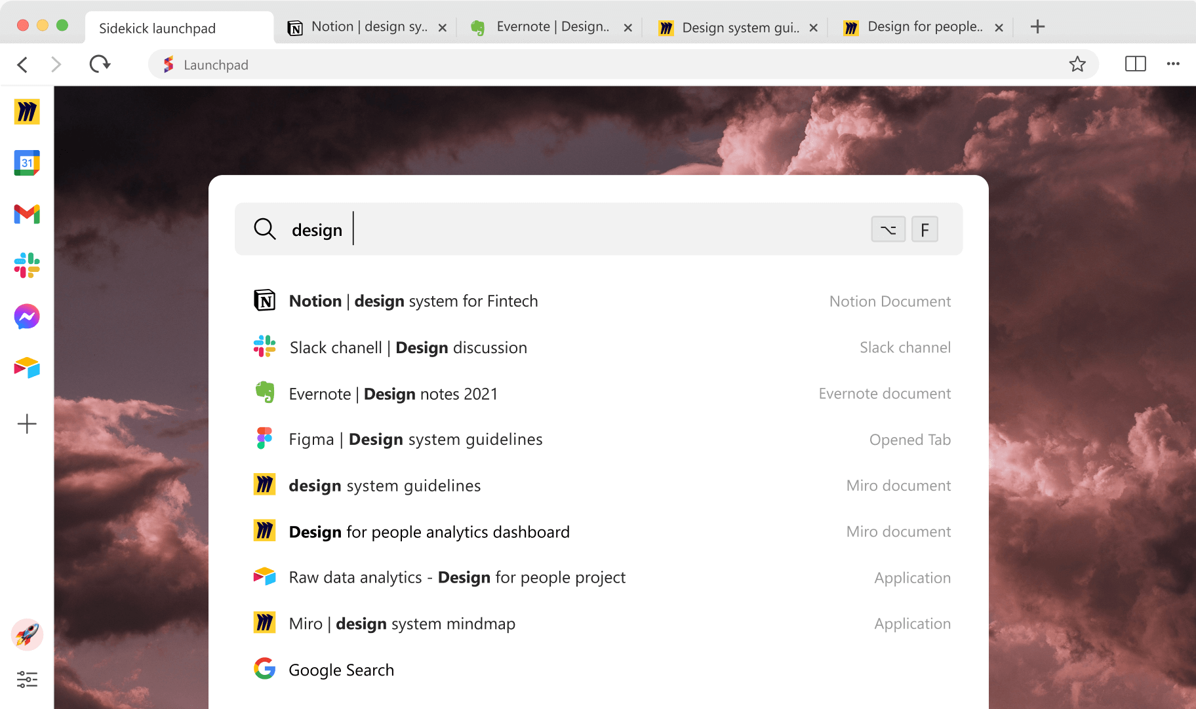1196x709 pixels.
Task: Reload the current page
Action: tap(100, 64)
